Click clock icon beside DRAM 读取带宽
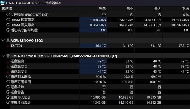The image size is (190, 109). point(8,20)
